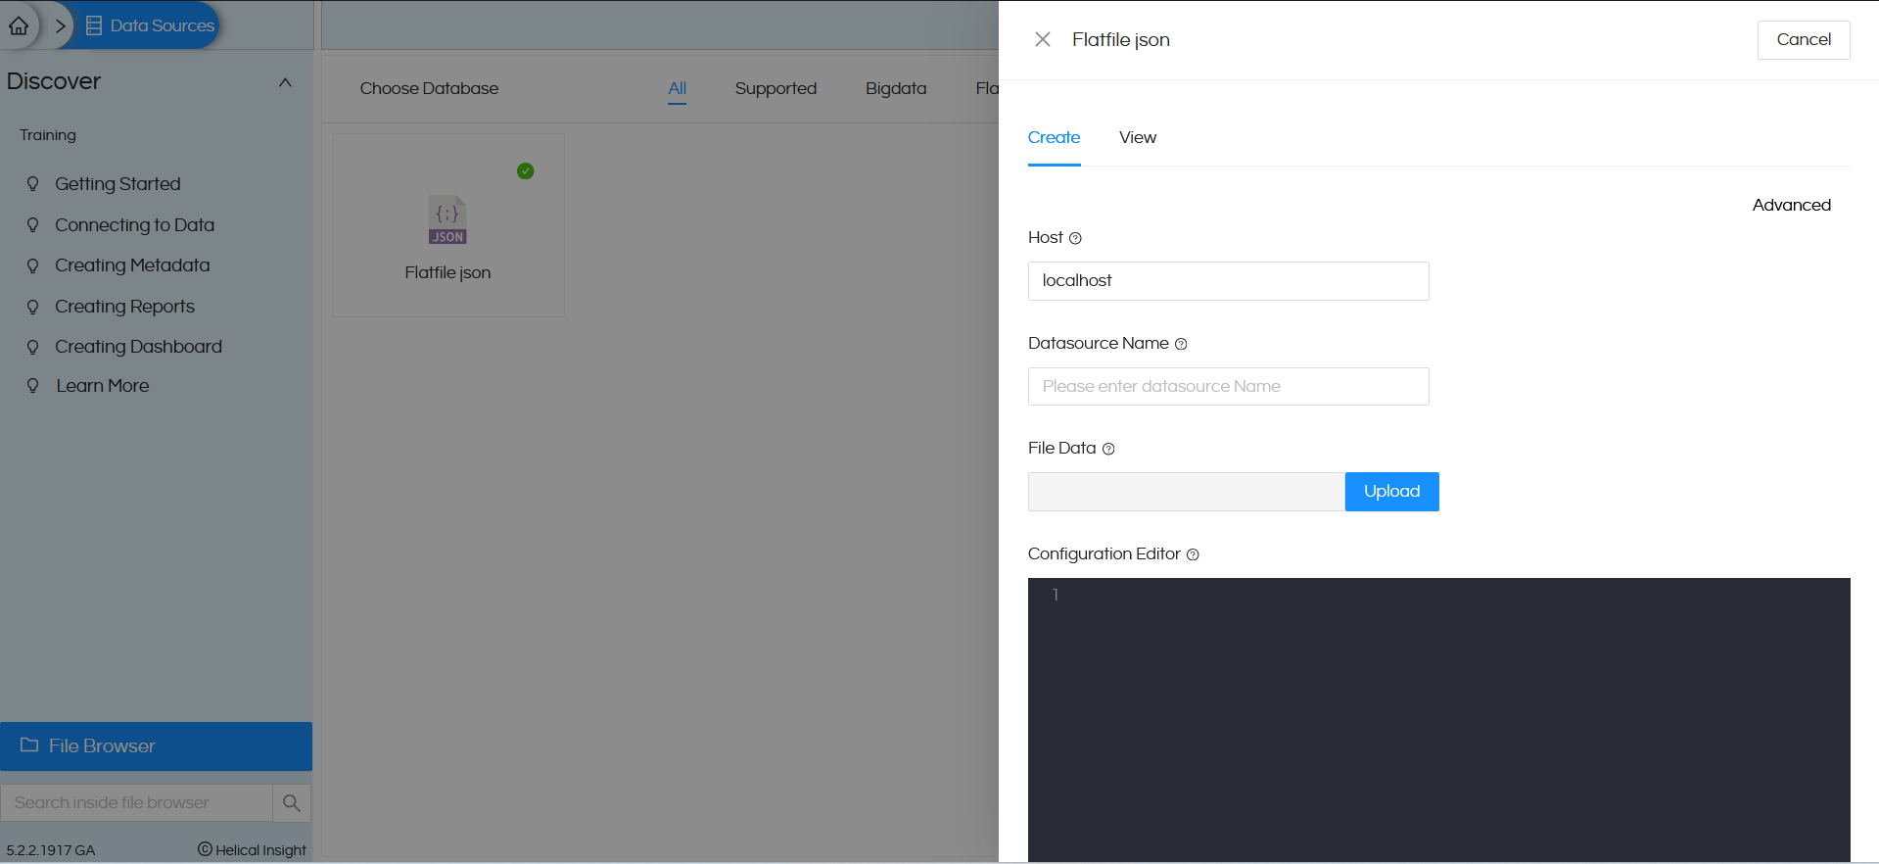Click lightbulb icon beside Creating Reports

(x=32, y=307)
